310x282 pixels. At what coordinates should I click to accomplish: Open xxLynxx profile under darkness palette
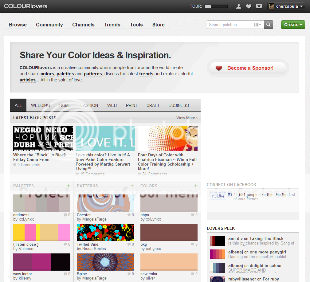[x=26, y=219]
